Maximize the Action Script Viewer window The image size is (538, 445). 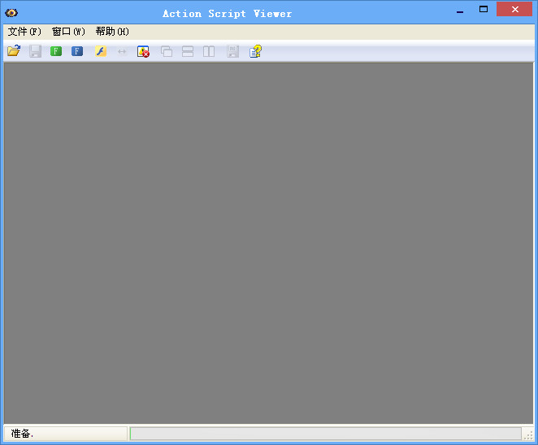[x=484, y=9]
